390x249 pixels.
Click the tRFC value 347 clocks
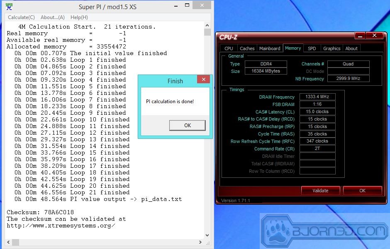click(x=317, y=141)
